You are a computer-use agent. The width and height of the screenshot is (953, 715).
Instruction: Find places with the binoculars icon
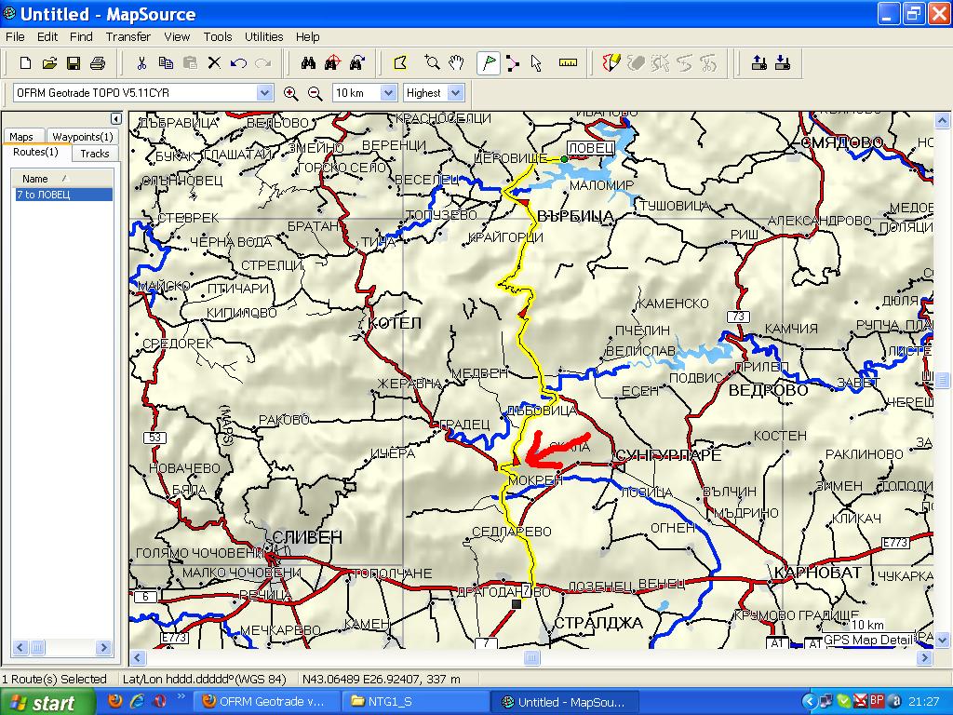tap(309, 62)
